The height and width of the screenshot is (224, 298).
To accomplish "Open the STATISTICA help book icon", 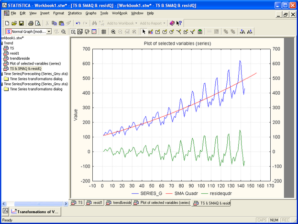I will click(x=172, y=23).
